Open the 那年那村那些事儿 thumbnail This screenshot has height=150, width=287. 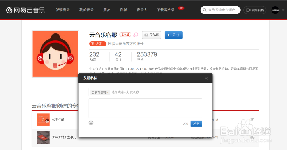tap(43, 137)
